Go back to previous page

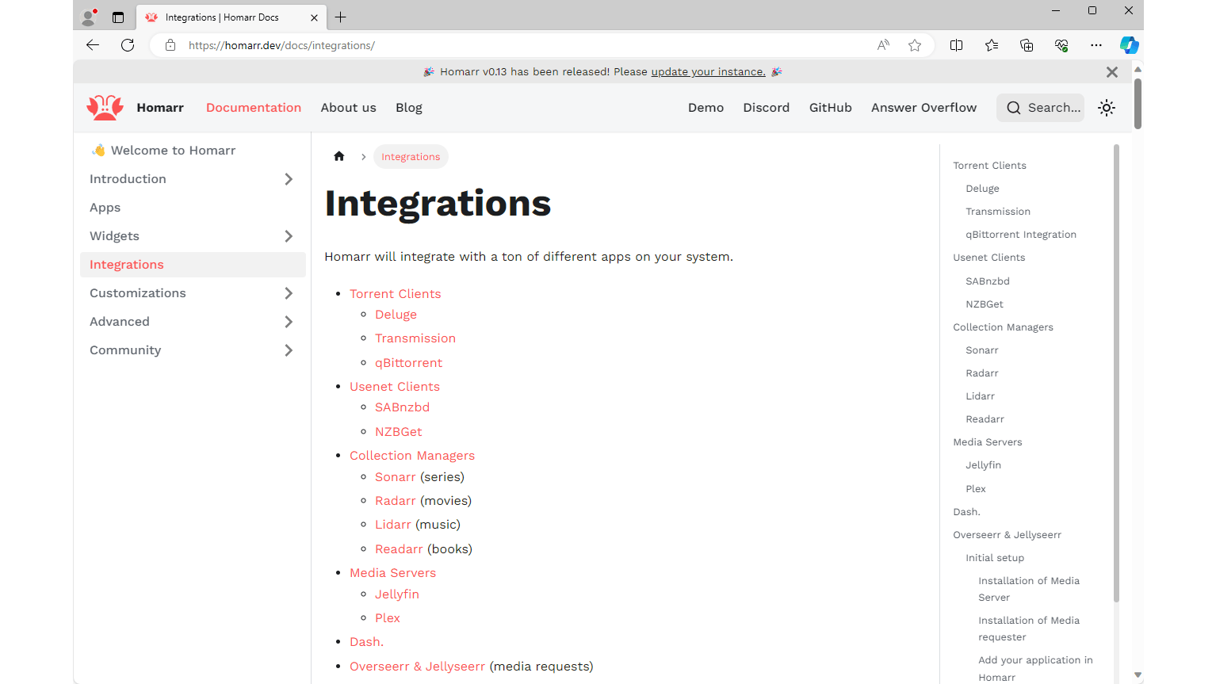(93, 45)
